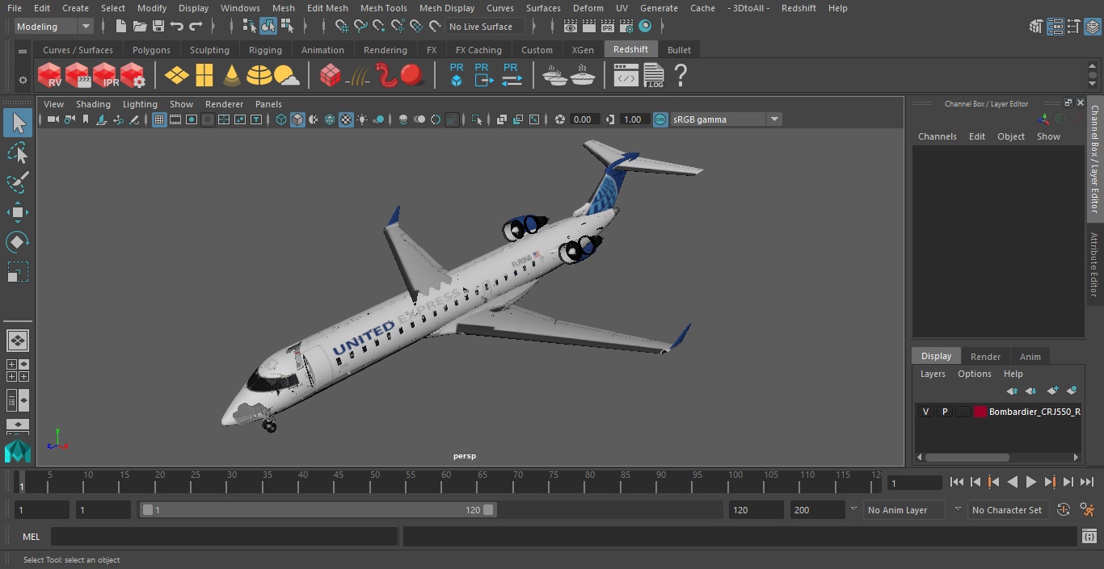The width and height of the screenshot is (1104, 569).
Task: Launch Redshift IPR render from the shelf
Action: coord(105,76)
